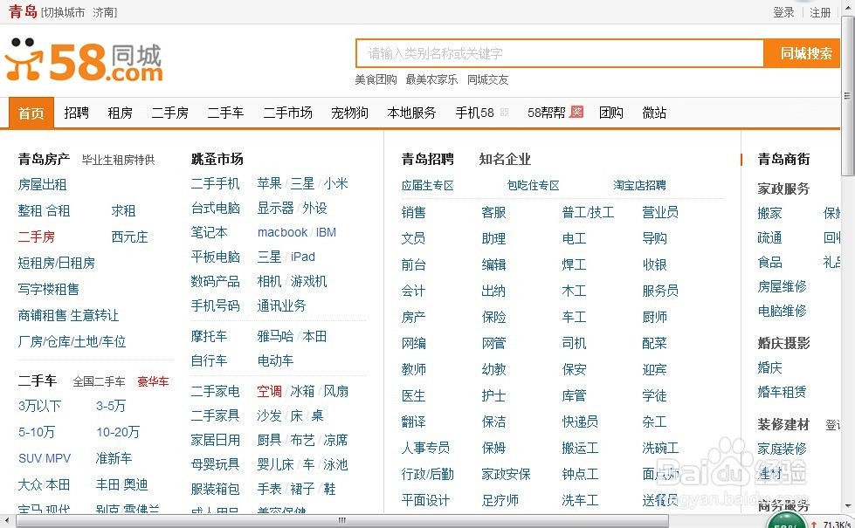
Task: Open the 房屋维修 service link
Action: (782, 286)
